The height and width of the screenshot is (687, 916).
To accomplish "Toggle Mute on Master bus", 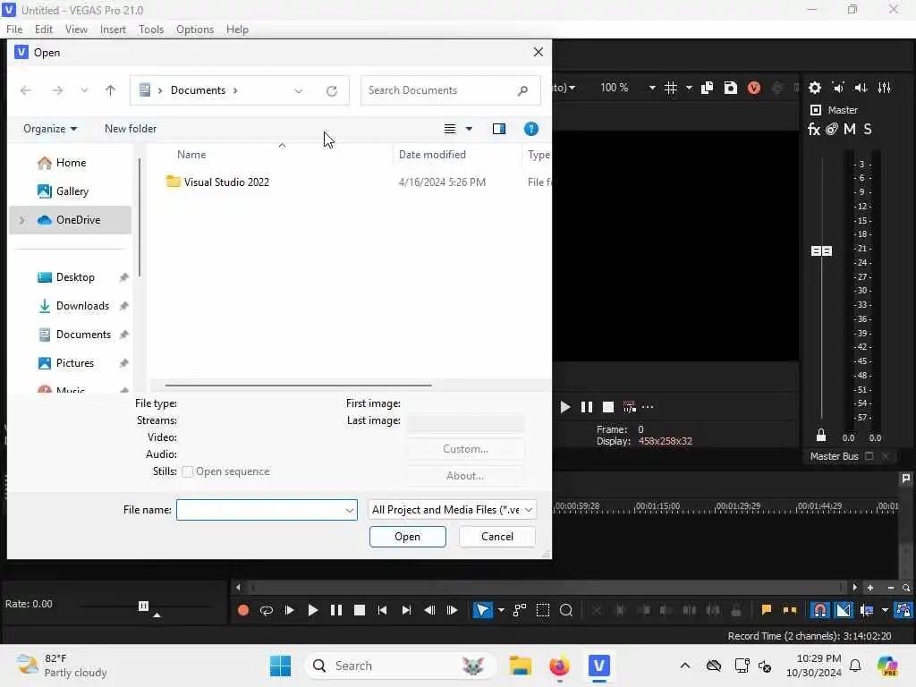I will pyautogui.click(x=850, y=129).
